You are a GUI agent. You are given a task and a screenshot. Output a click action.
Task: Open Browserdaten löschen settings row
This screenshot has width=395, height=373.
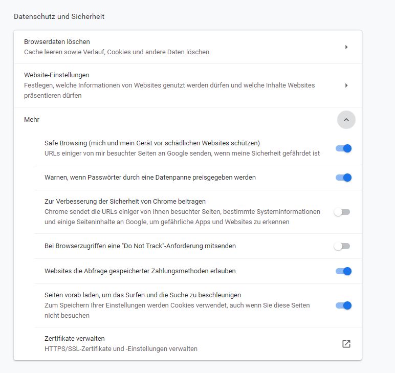(153, 47)
